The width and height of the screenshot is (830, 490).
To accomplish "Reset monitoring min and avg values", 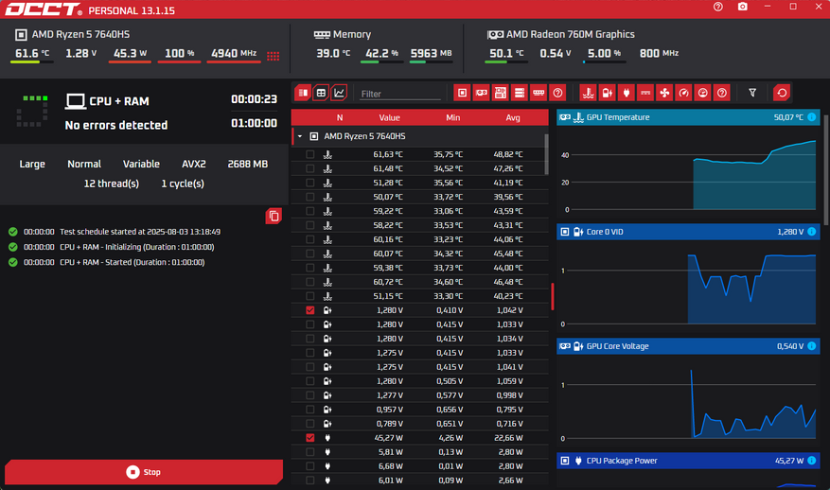I will [x=782, y=93].
